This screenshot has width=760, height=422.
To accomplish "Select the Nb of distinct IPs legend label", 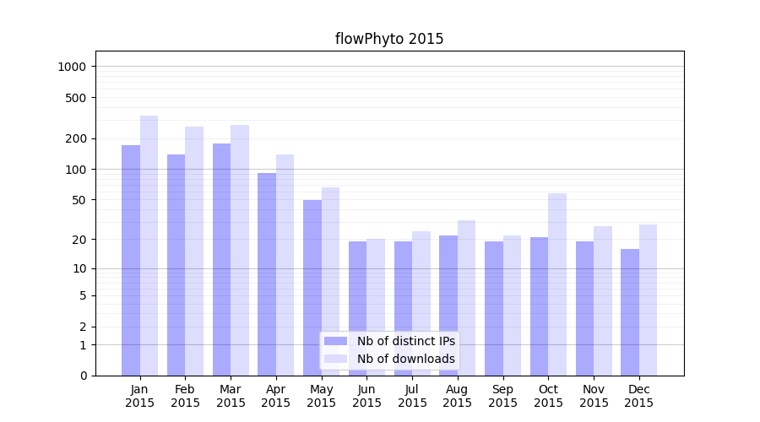I will (x=405, y=341).
